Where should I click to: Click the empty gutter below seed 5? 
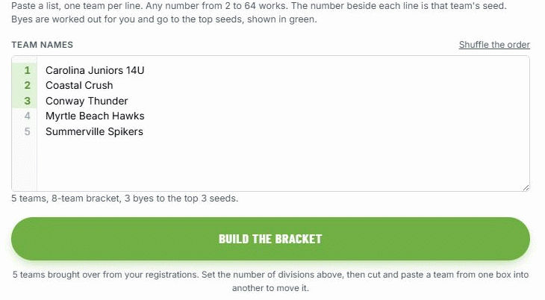25,164
